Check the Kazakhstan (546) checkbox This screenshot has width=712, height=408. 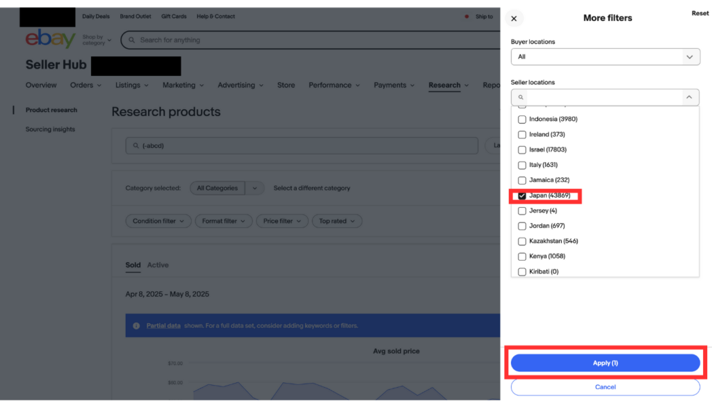[521, 241]
